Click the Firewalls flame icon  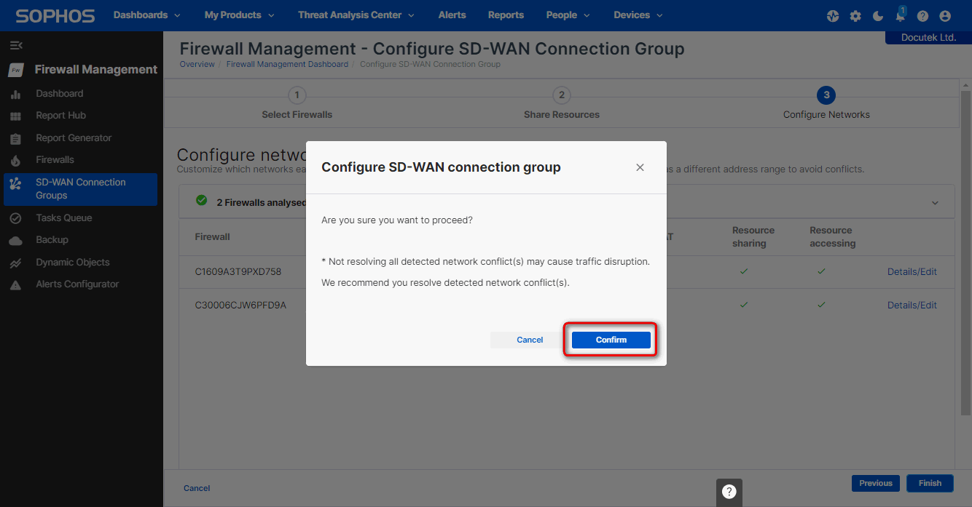15,160
